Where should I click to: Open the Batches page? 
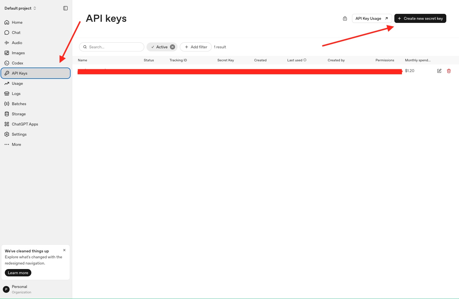pyautogui.click(x=36, y=104)
